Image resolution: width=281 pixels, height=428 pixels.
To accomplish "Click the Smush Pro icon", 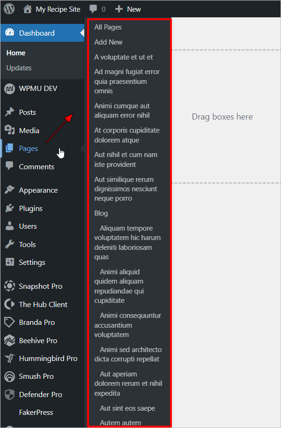I will coord(9,376).
